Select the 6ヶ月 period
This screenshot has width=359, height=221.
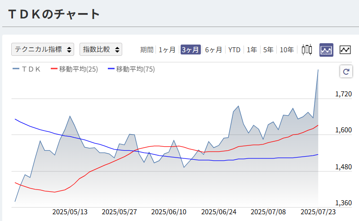213,50
